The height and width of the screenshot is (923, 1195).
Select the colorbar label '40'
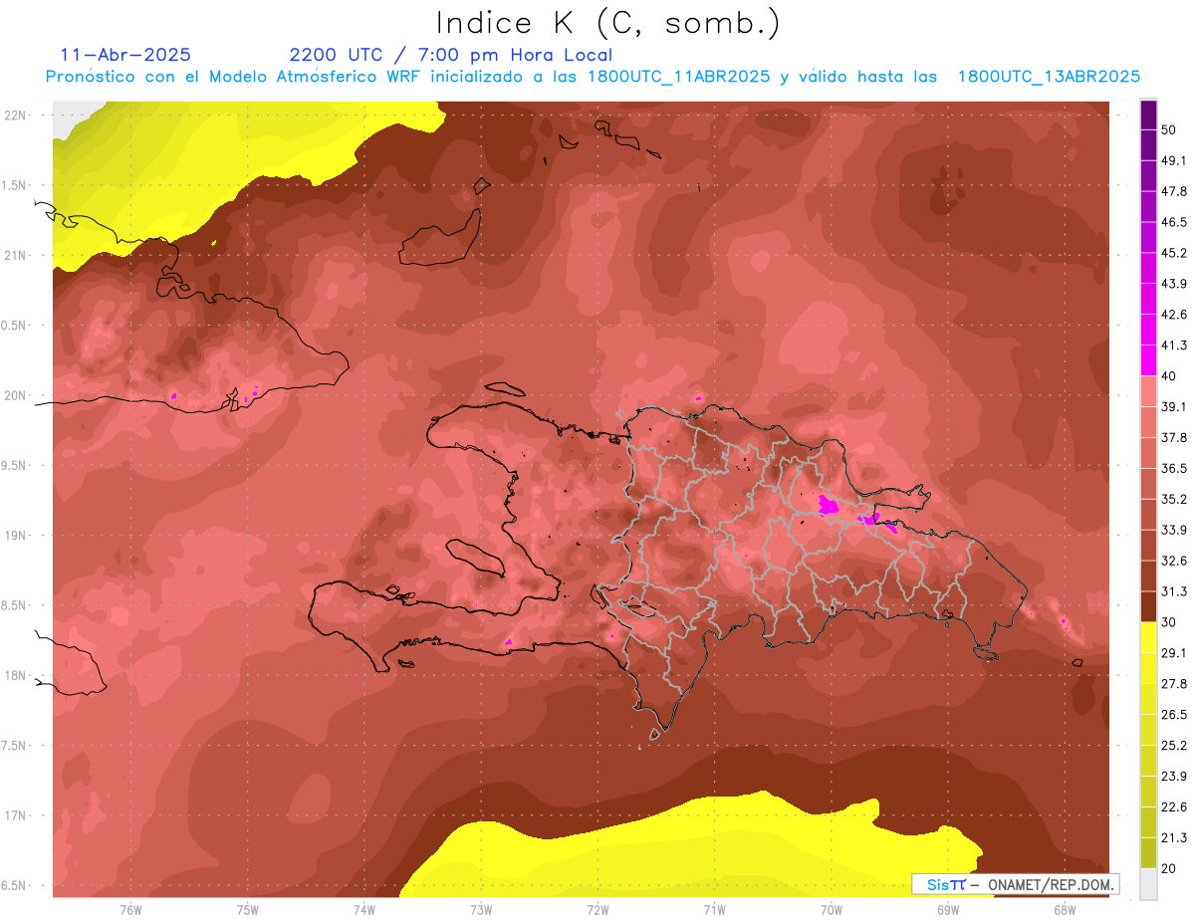click(x=1169, y=376)
